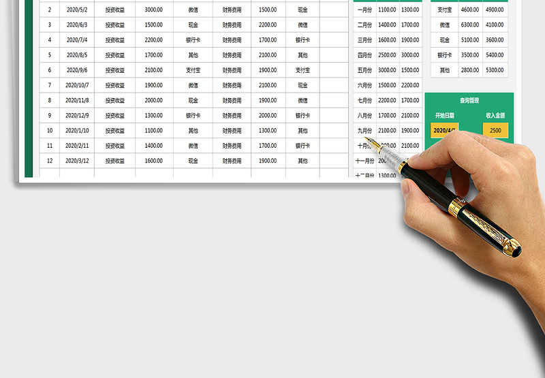Click the 4100.00 cell in 微信 summary row
Viewport: 545px width, 378px height.
point(495,25)
